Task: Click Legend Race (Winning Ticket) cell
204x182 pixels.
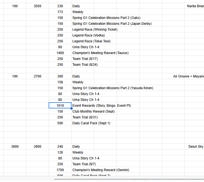Action: [x=95, y=30]
